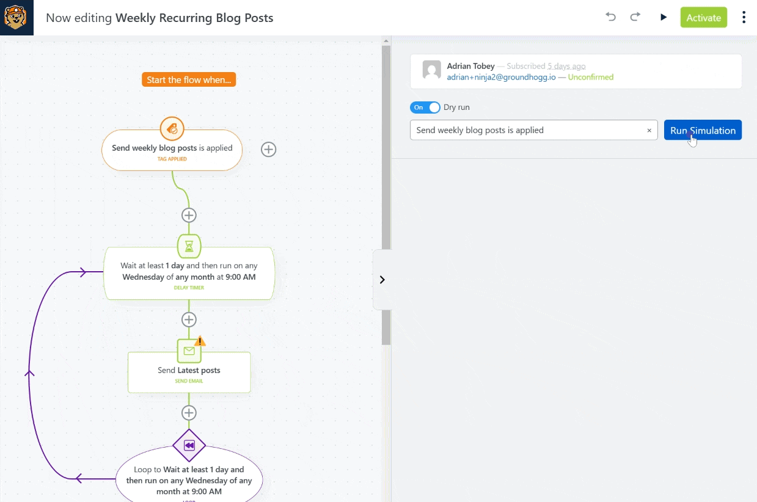
Task: Click the undo arrow icon
Action: click(x=610, y=17)
